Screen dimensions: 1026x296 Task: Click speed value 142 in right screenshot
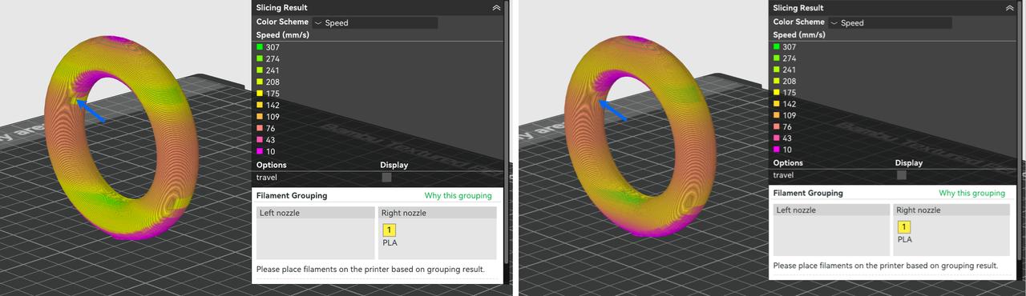click(x=789, y=104)
